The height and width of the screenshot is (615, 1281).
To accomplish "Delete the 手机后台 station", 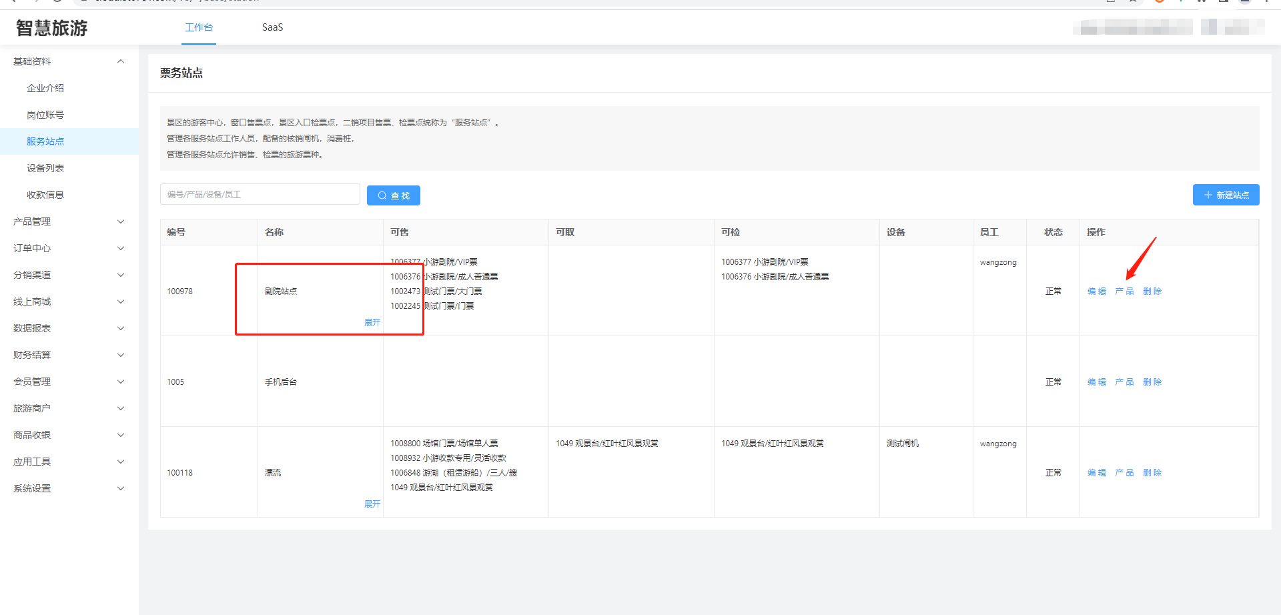I will coord(1152,382).
